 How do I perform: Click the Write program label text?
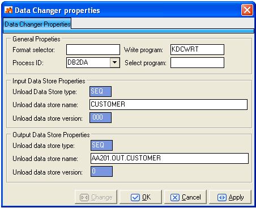143,50
